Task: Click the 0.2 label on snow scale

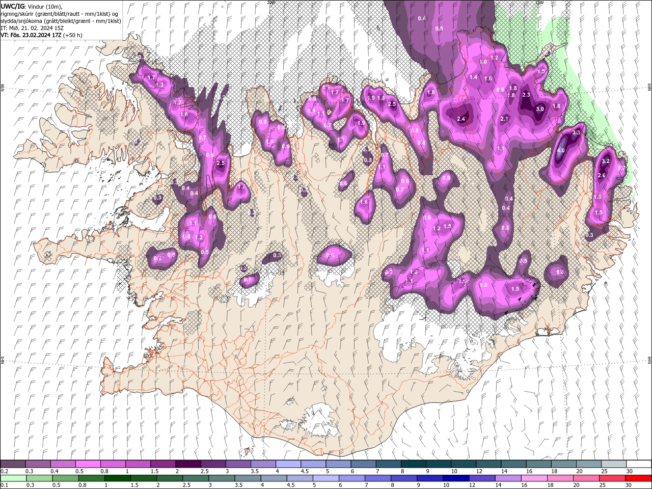Action: (4, 471)
